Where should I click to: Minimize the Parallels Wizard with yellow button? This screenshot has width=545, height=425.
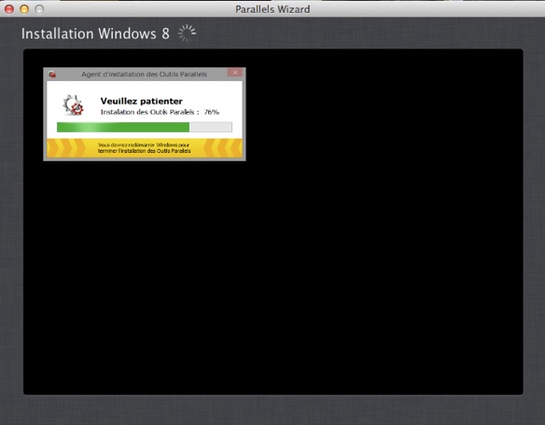tap(24, 9)
